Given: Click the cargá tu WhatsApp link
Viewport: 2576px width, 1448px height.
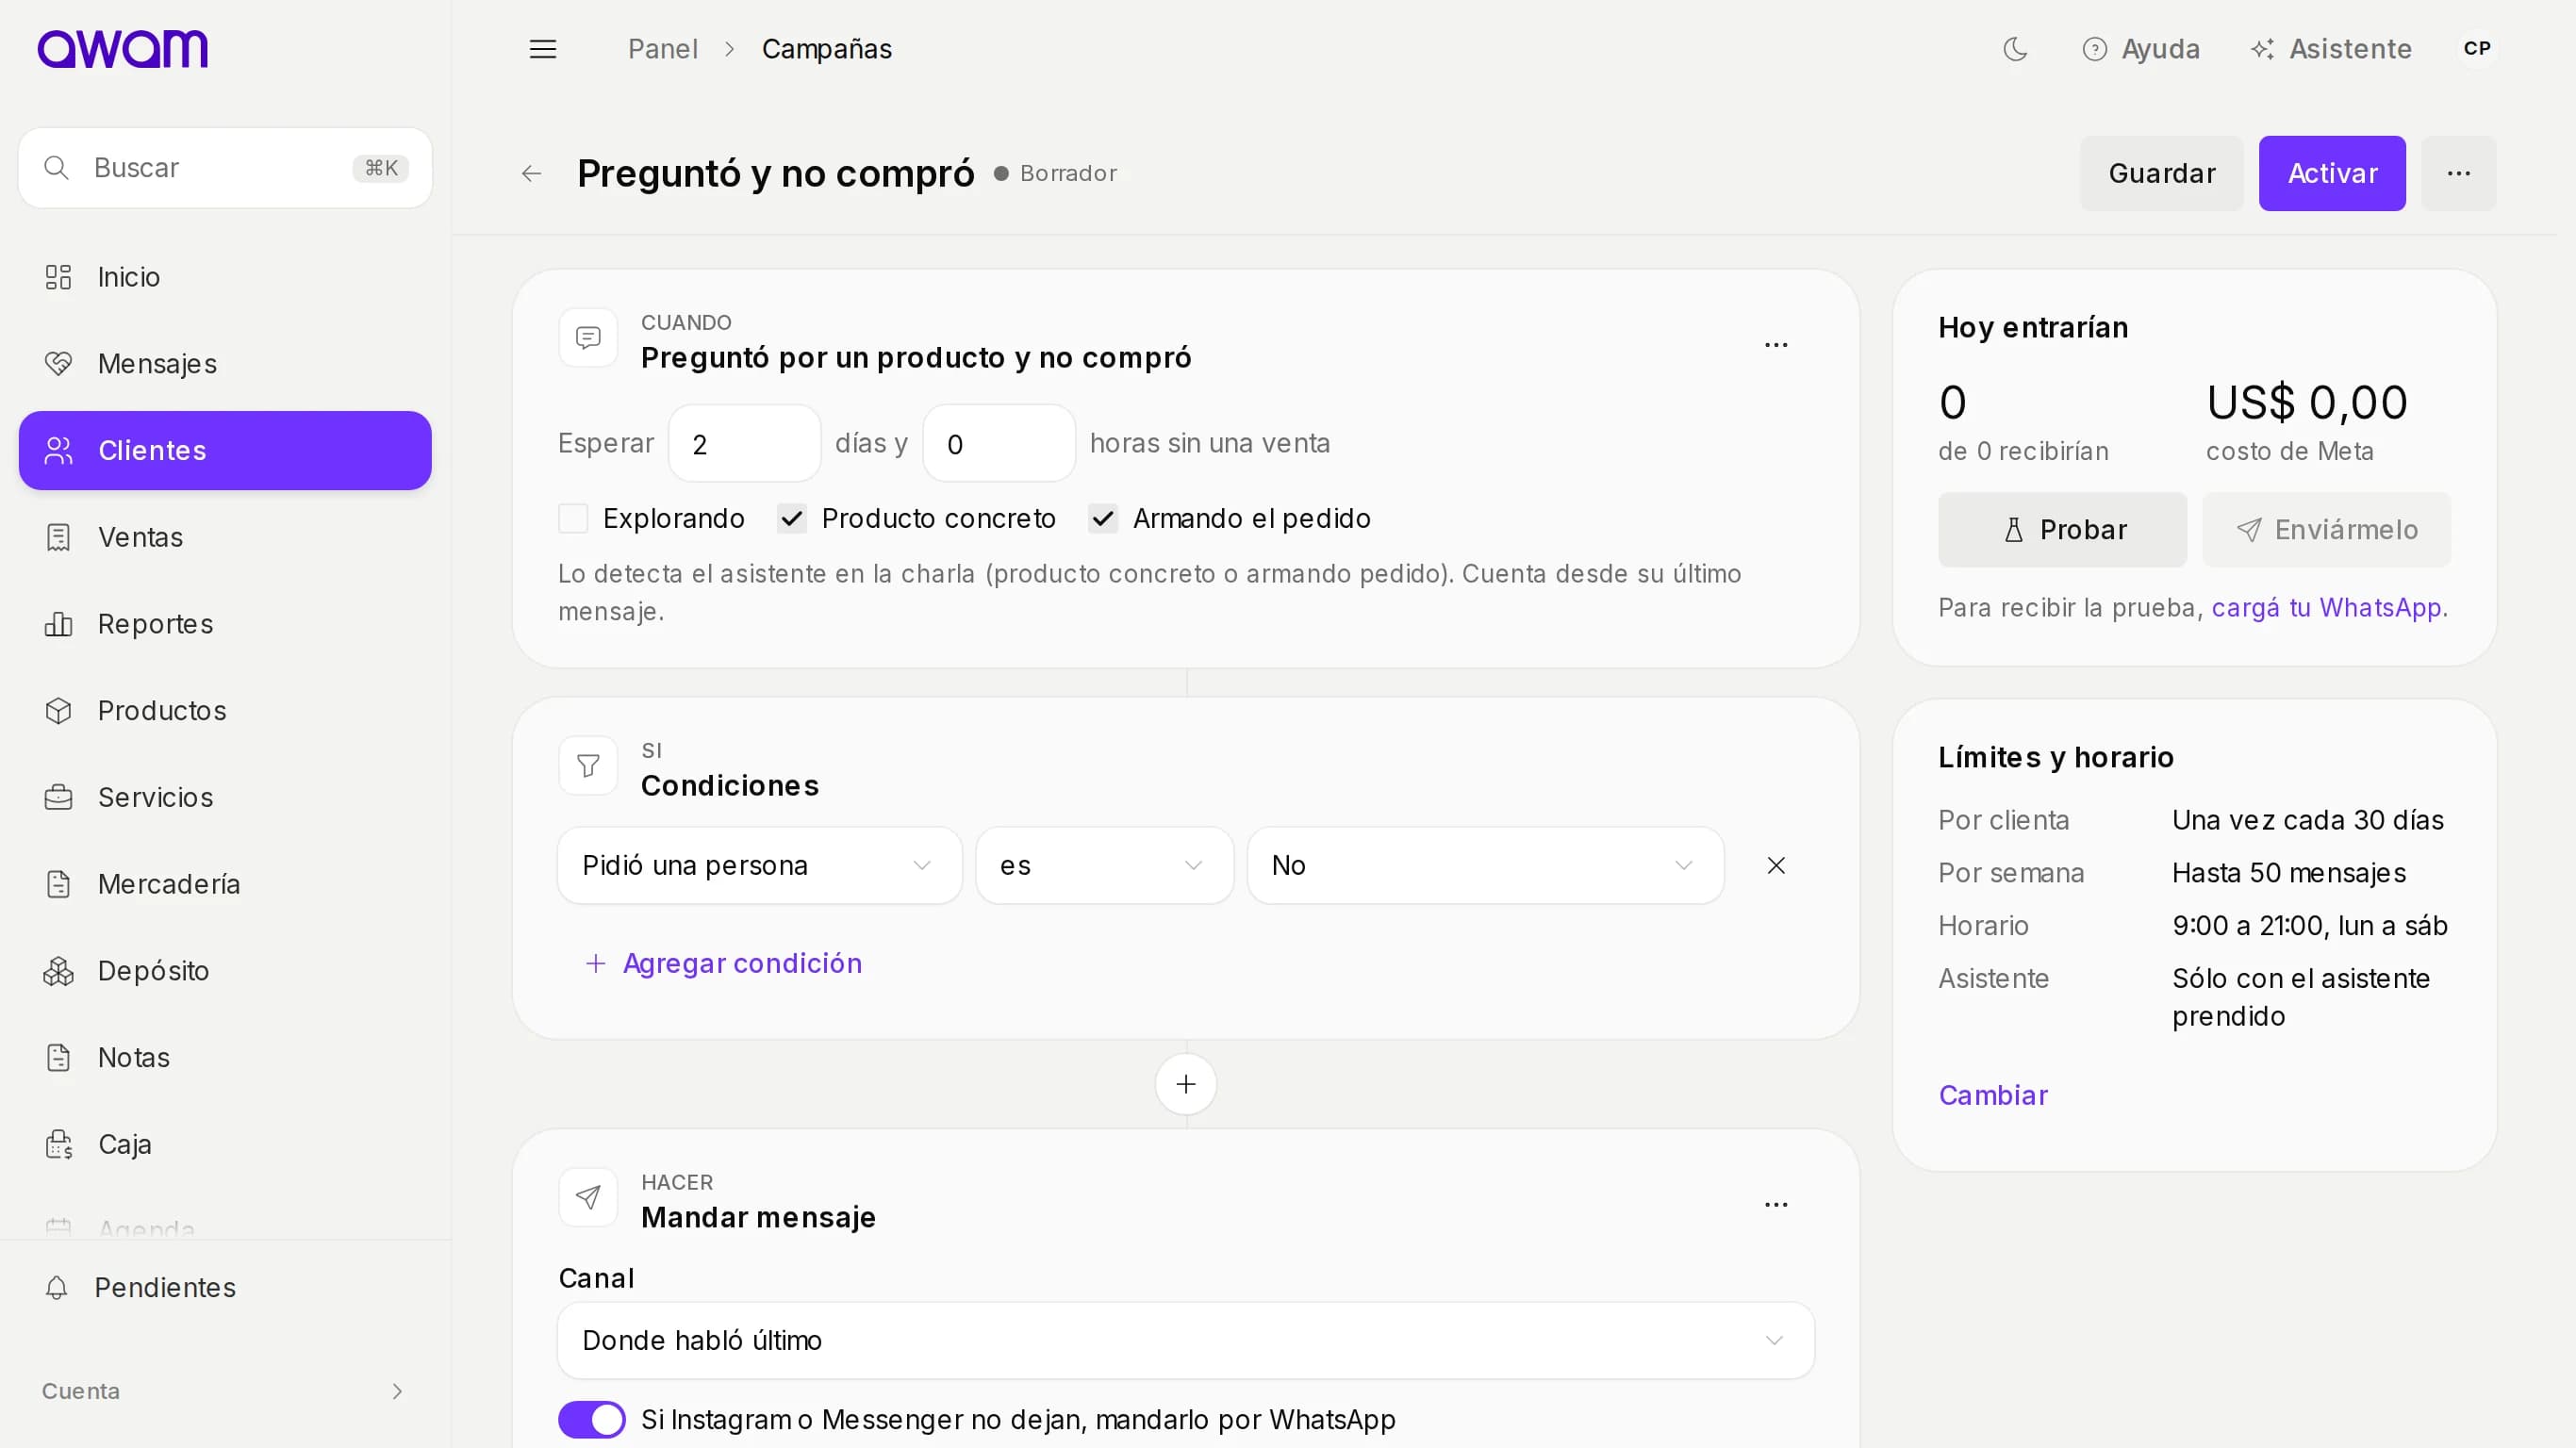Looking at the screenshot, I should pyautogui.click(x=2326, y=608).
